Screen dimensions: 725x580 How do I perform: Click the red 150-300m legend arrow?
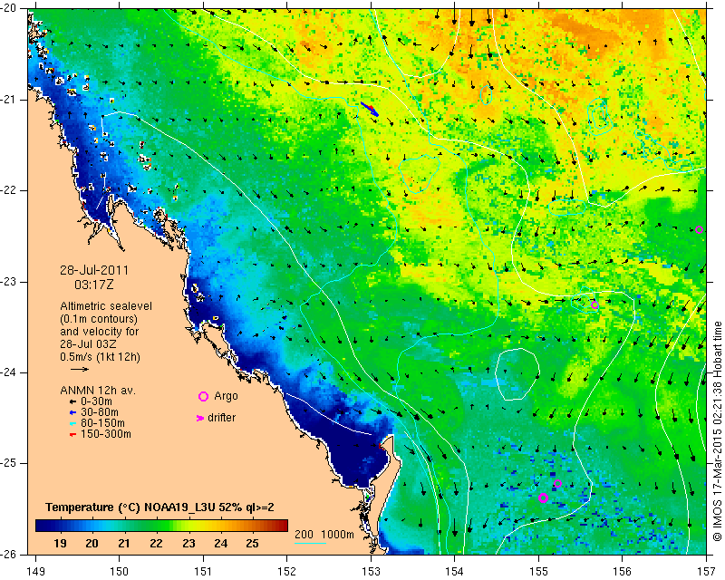(72, 435)
